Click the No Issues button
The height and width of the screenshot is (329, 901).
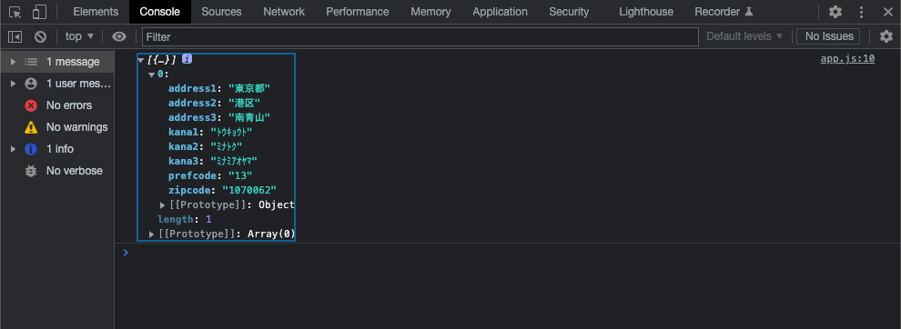[x=828, y=36]
